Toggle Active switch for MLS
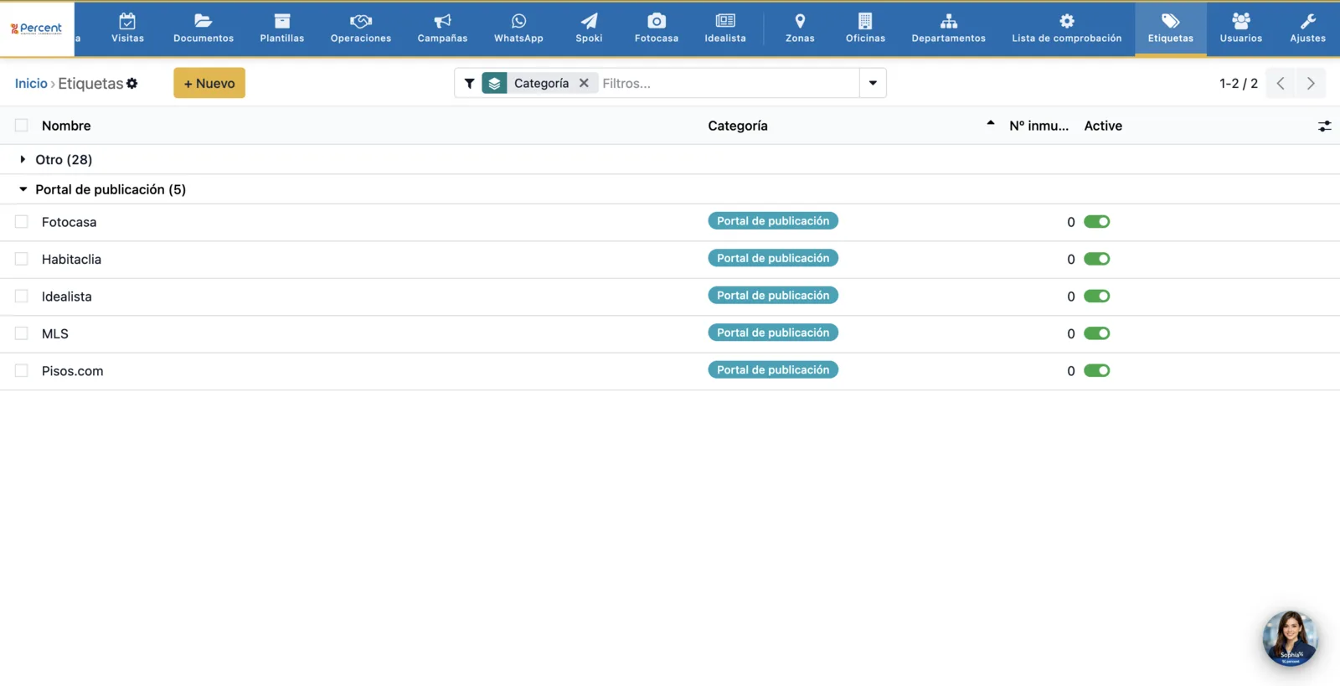The image size is (1340, 686). coord(1097,333)
